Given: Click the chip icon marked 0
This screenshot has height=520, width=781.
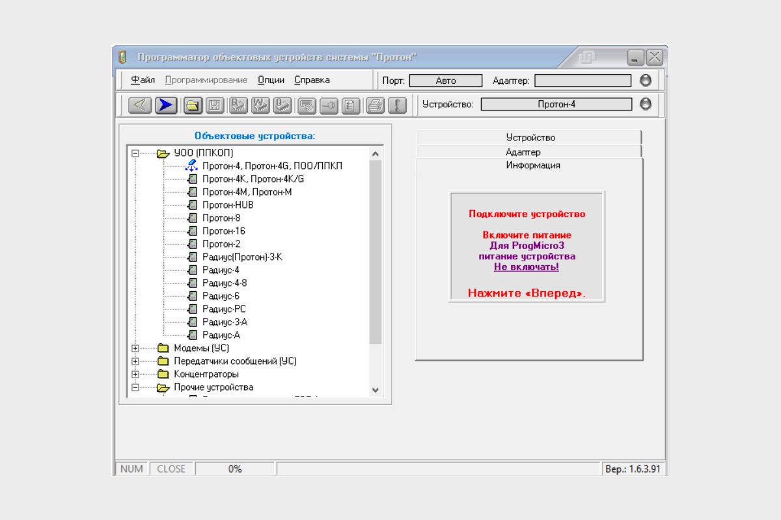Looking at the screenshot, I should point(282,105).
